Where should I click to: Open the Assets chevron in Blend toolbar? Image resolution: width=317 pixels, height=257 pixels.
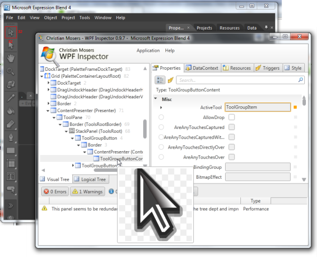11,206
